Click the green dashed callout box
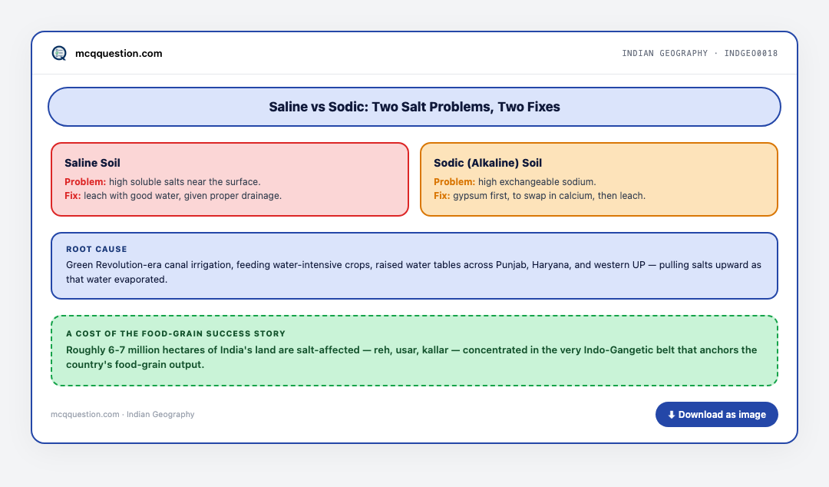The image size is (829, 487). click(414, 350)
